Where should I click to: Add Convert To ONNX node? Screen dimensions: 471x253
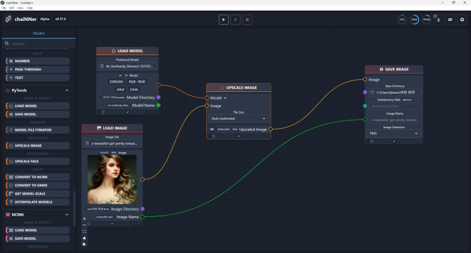point(37,185)
